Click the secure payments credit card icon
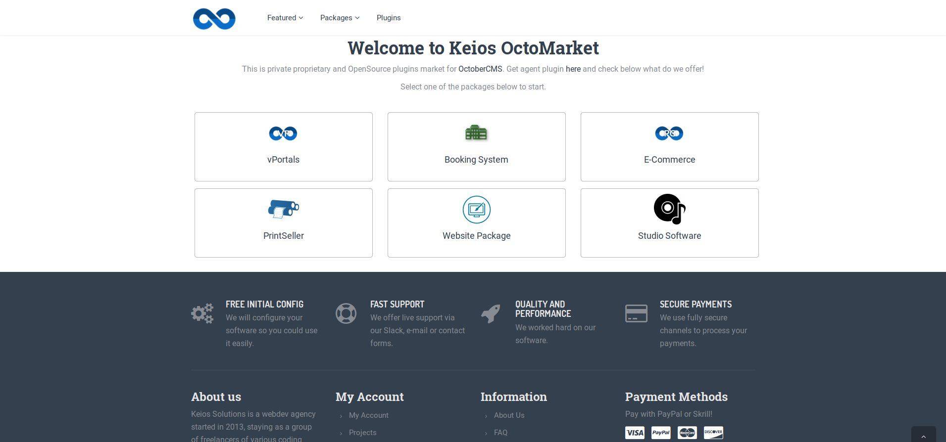946x442 pixels. coord(636,313)
